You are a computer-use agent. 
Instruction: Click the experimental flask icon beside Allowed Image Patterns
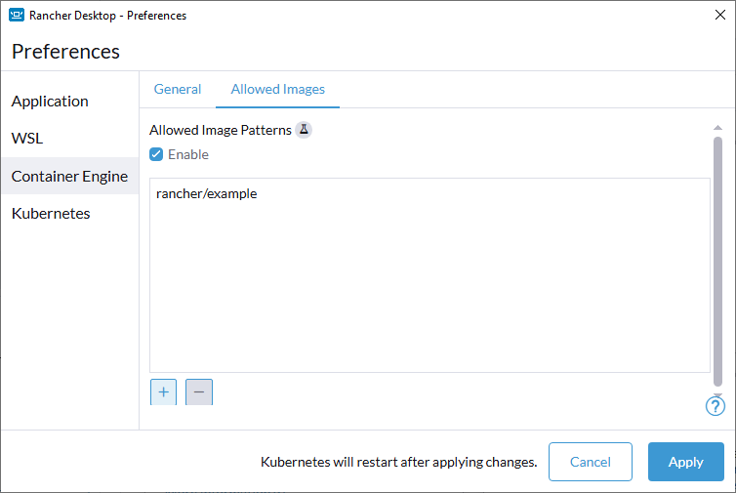[x=304, y=130]
